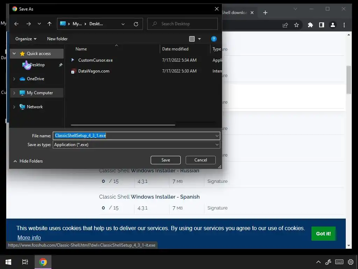Open view options dropdown arrow
The width and height of the screenshot is (358, 269).
point(199,39)
